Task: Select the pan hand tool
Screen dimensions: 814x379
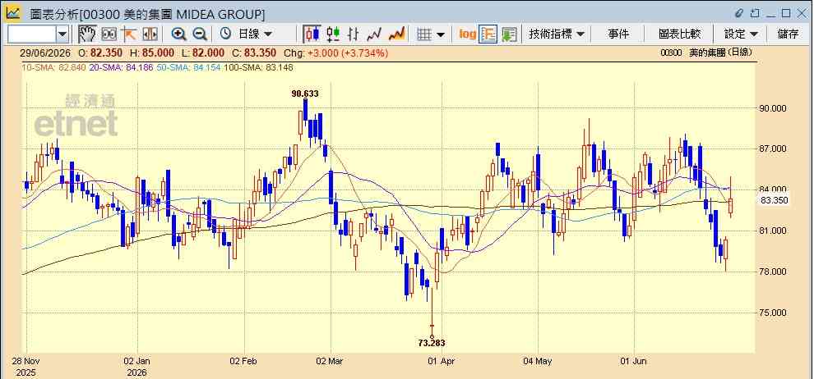Action: (x=87, y=34)
